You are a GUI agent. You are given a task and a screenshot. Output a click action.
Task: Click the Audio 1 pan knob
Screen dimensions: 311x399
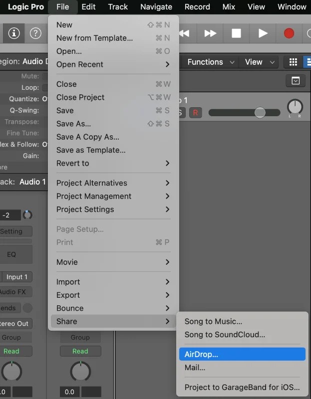[295, 106]
